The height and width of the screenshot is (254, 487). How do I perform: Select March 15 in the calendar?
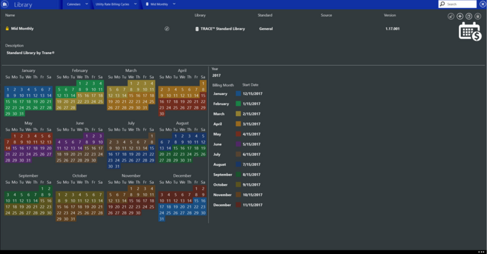coord(131,96)
